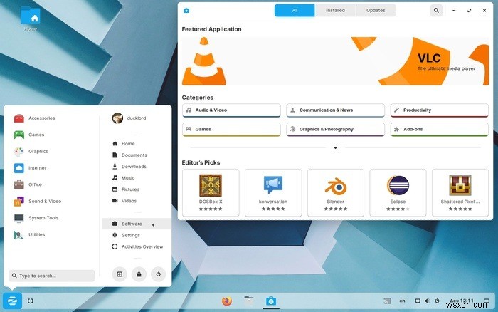This screenshot has height=312, width=498.
Task: Open the Shattered Pixel app tile
Action: (460, 193)
